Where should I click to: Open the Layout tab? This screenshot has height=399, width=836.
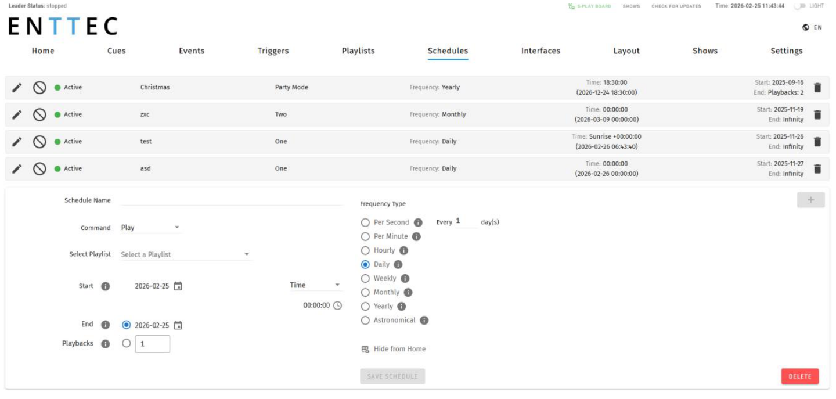(626, 51)
